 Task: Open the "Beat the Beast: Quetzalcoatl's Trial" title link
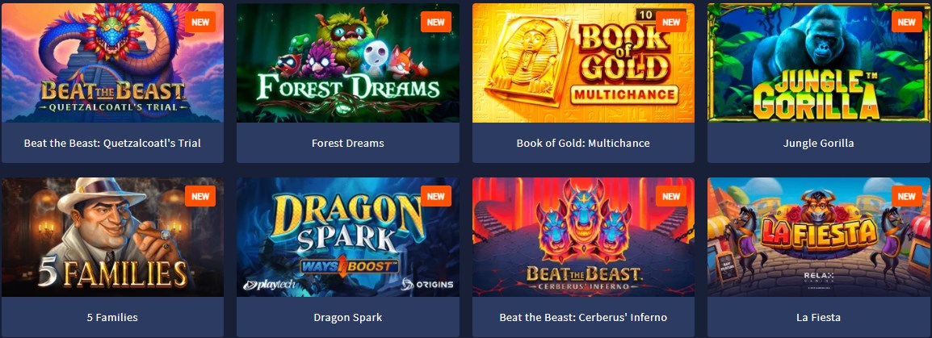(x=112, y=143)
